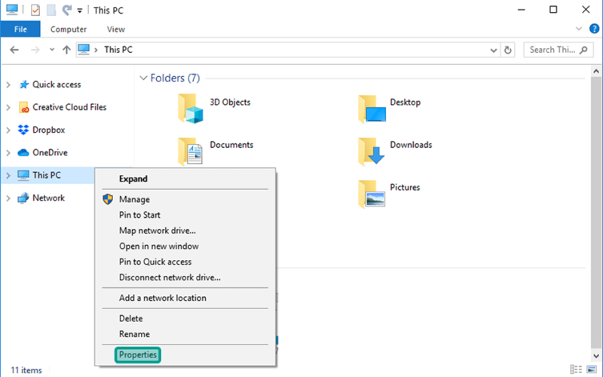
Task: Select the Downloads folder icon
Action: point(372,152)
